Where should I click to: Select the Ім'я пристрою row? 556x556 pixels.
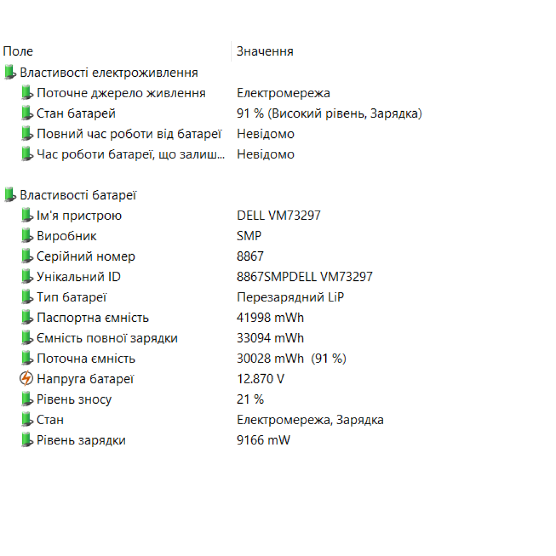point(79,216)
